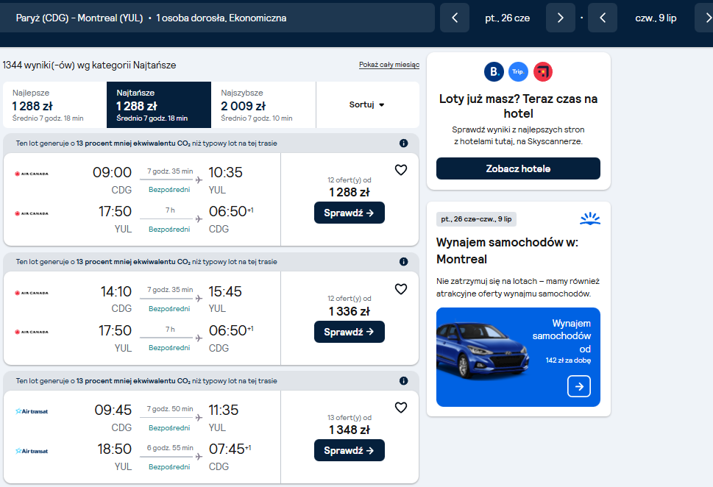
Task: Save the 1 288 zł flight with heart icon
Action: tap(400, 170)
